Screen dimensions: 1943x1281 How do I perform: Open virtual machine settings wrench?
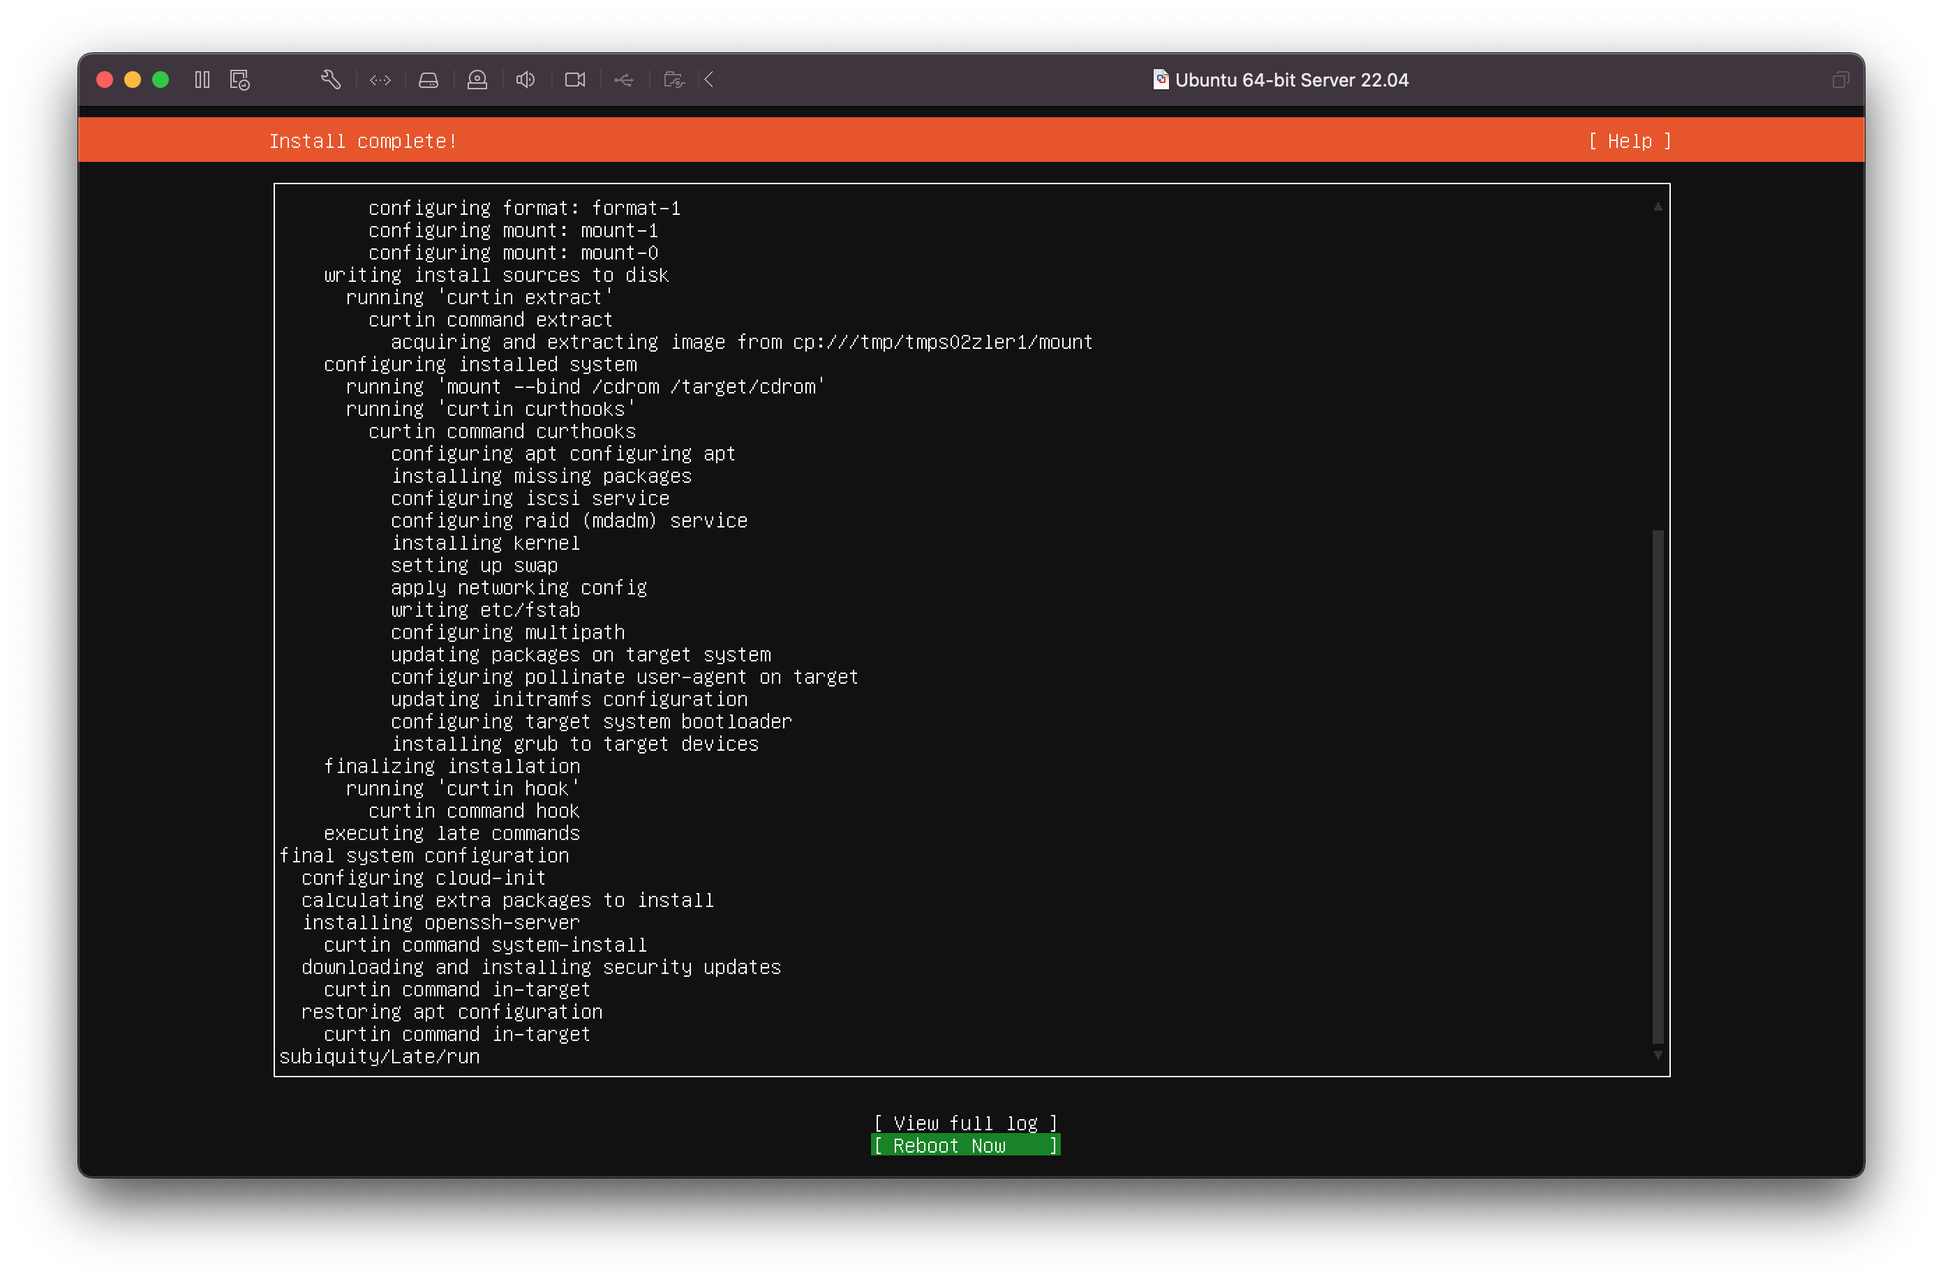[x=330, y=80]
